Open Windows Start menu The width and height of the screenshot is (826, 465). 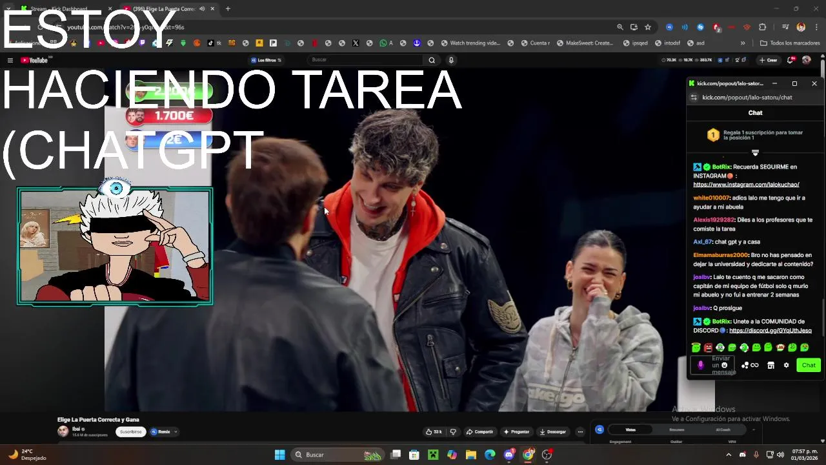[279, 455]
